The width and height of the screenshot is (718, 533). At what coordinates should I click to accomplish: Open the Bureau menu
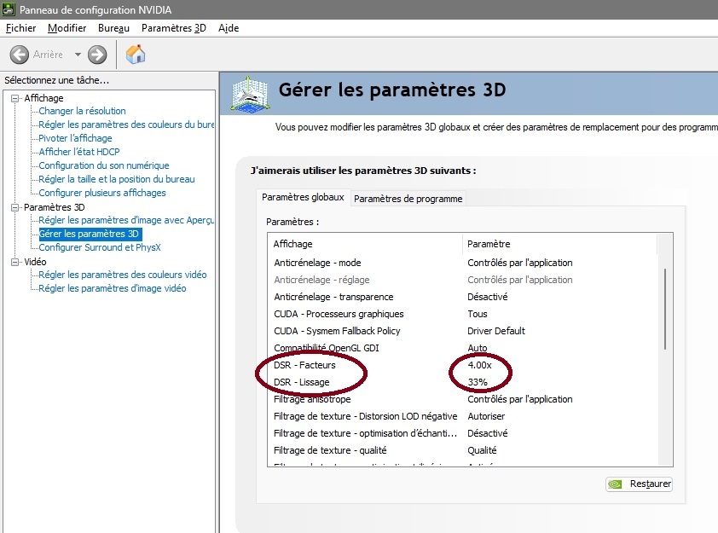(113, 28)
